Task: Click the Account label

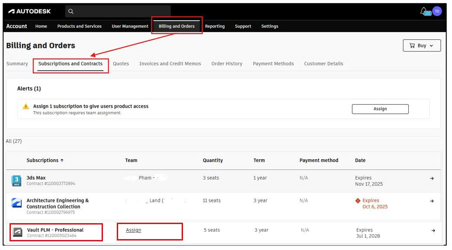Action: point(16,26)
